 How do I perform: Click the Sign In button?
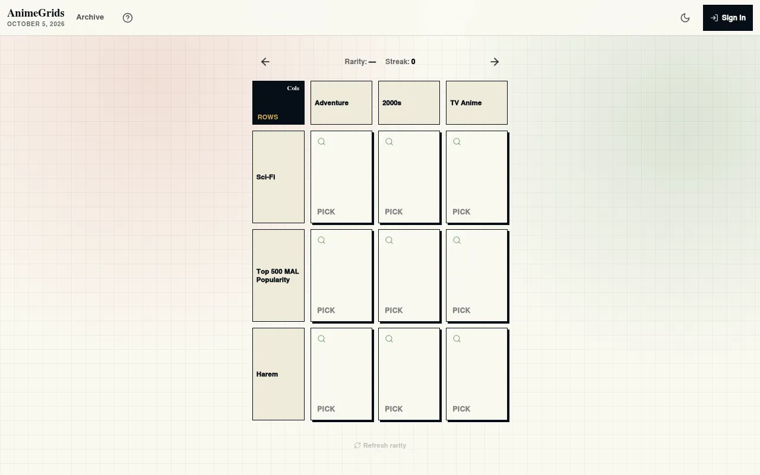pos(728,18)
